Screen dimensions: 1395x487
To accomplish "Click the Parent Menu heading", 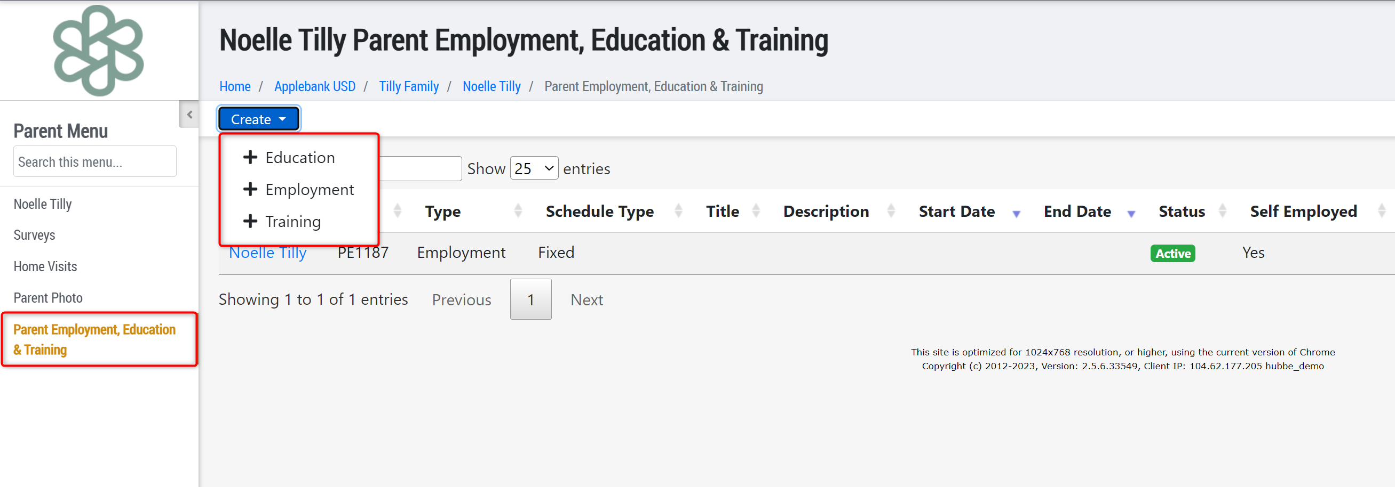I will (61, 131).
